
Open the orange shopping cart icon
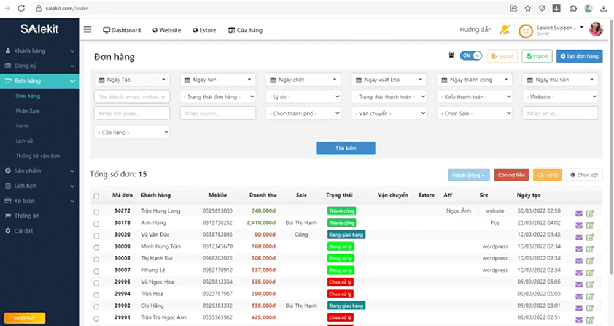click(526, 31)
